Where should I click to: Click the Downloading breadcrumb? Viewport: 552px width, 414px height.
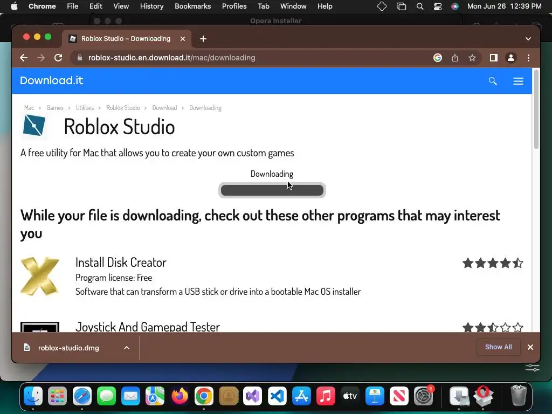[205, 108]
